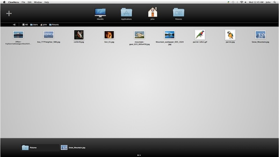Select John in the breadcrumb path
The width and height of the screenshot is (279, 157).
point(44,25)
